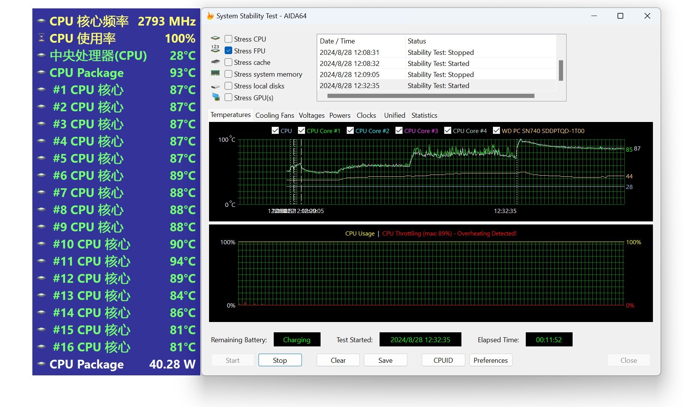Click the icon next to 中央处理器(CPU)
The image size is (683, 407).
click(41, 55)
